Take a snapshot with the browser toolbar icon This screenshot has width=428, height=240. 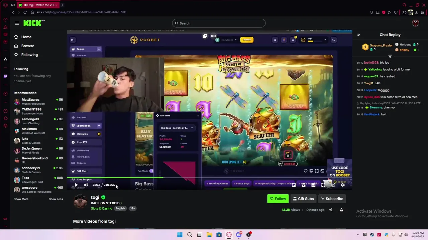pyautogui.click(x=378, y=12)
